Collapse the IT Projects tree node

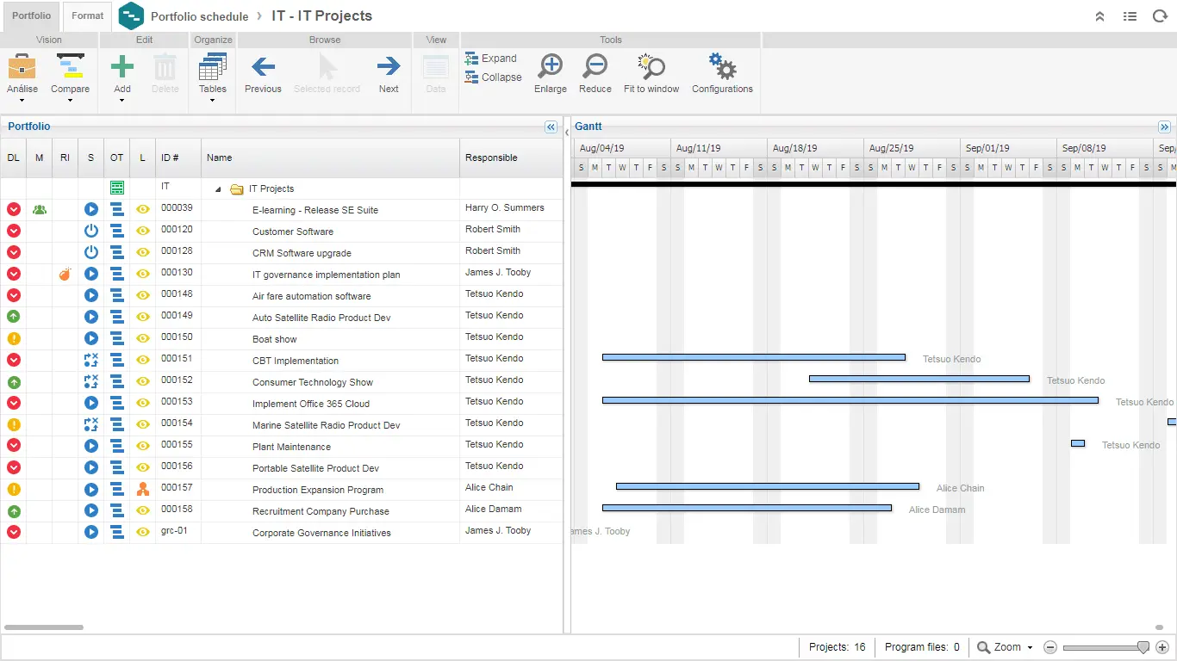point(218,189)
